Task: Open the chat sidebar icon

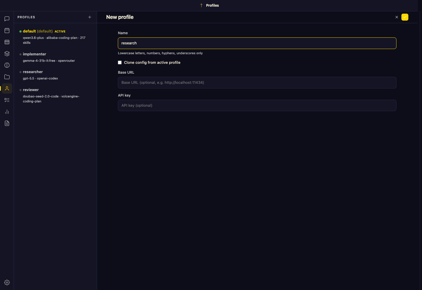Action: click(7, 19)
